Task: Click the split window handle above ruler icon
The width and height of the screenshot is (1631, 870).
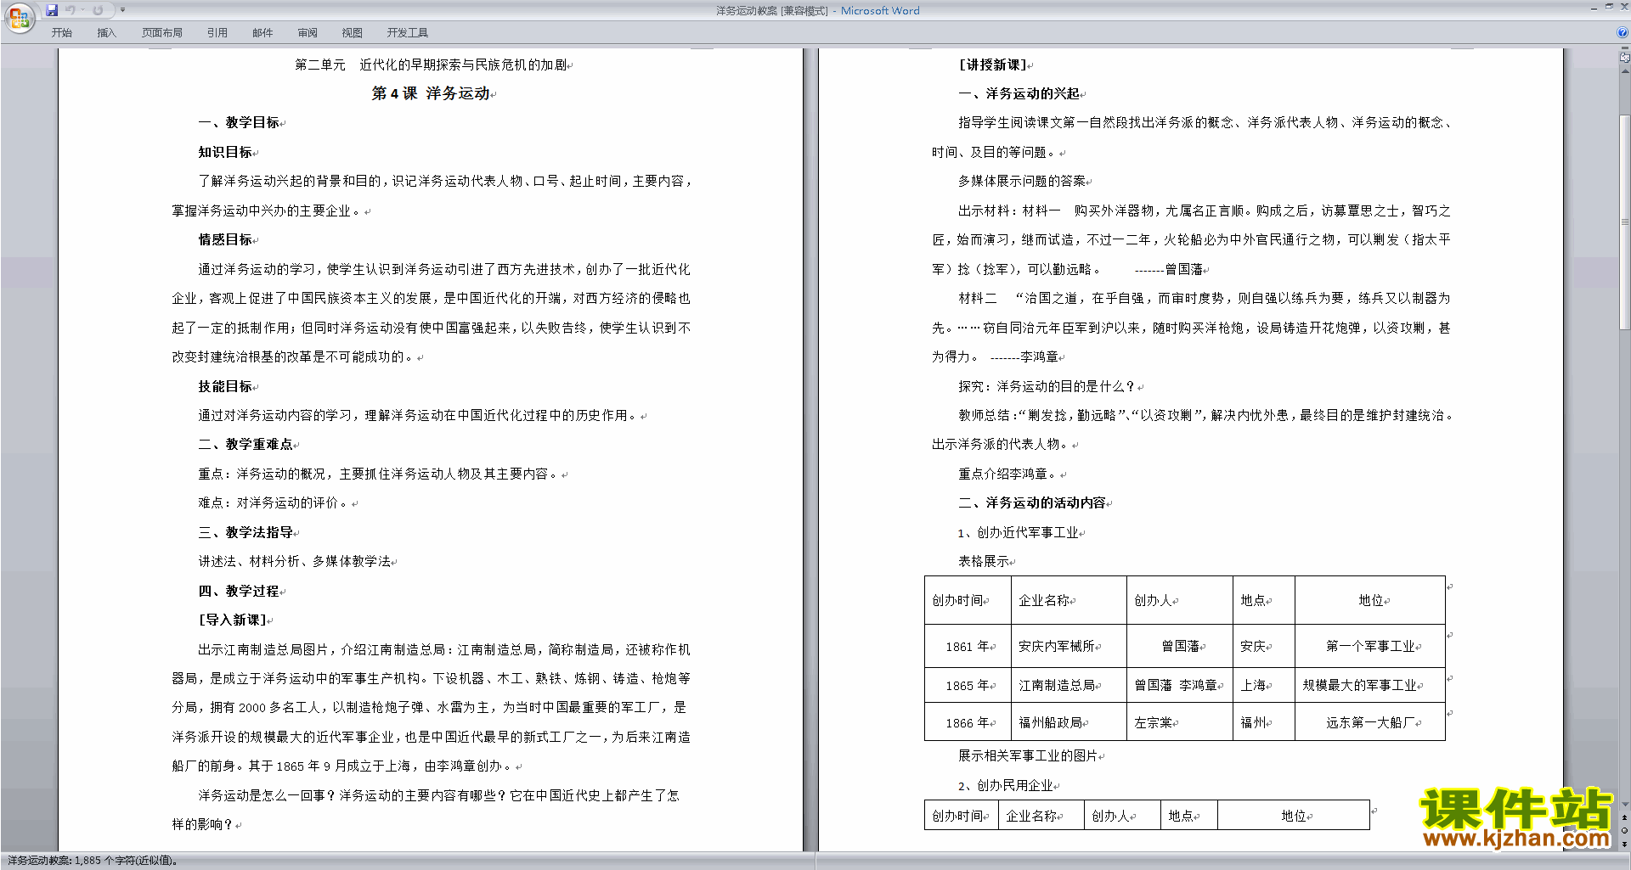Action: click(x=1625, y=49)
